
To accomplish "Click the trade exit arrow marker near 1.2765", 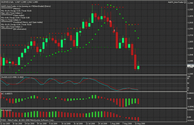I will [114, 30].
